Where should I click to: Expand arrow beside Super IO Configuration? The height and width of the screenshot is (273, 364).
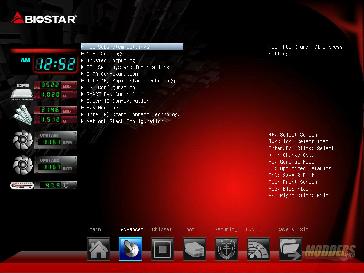(x=82, y=101)
